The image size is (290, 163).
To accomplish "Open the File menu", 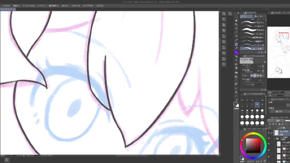I will (x=6, y=6).
